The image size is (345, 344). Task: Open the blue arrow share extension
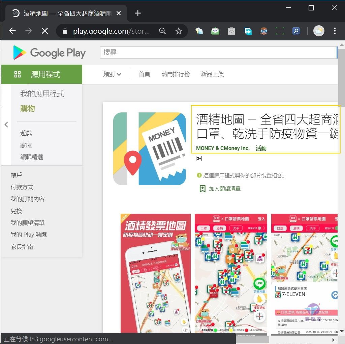point(248,31)
